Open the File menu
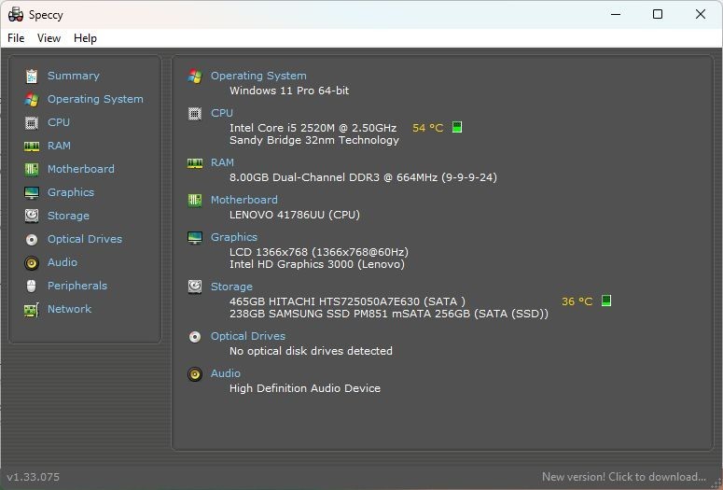Viewport: 723px width, 490px height. click(x=16, y=38)
